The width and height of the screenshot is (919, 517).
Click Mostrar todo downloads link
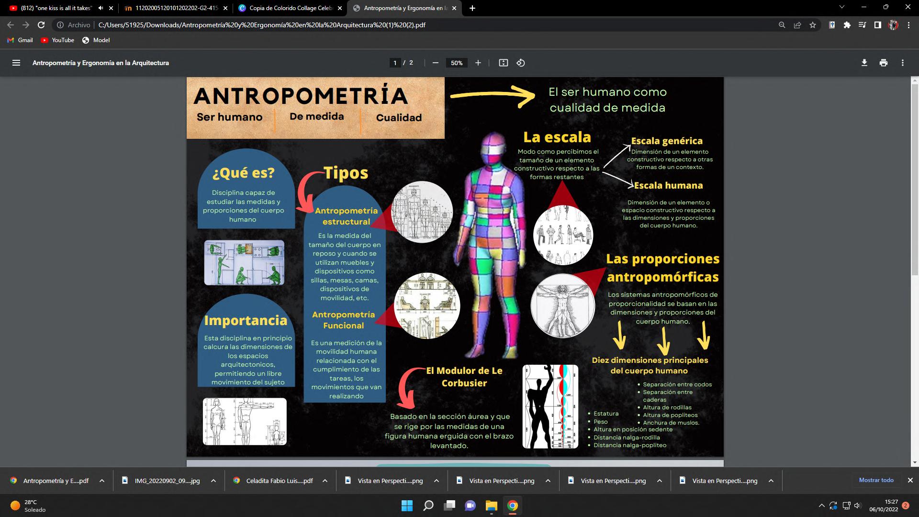point(876,480)
